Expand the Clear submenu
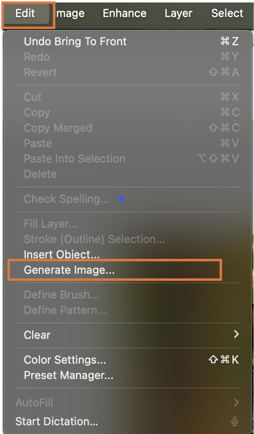This screenshot has width=254, height=434. (37, 335)
